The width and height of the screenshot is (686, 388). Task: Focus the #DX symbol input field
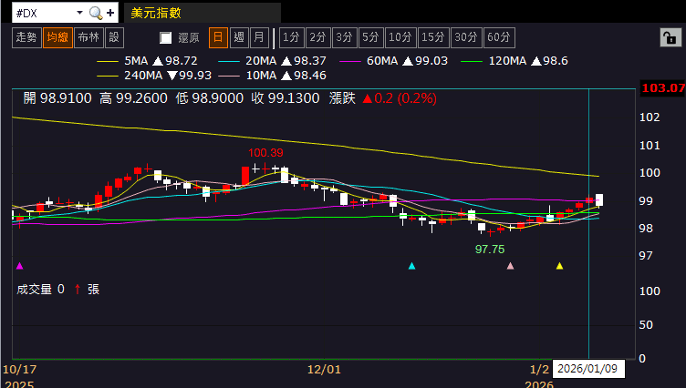43,13
